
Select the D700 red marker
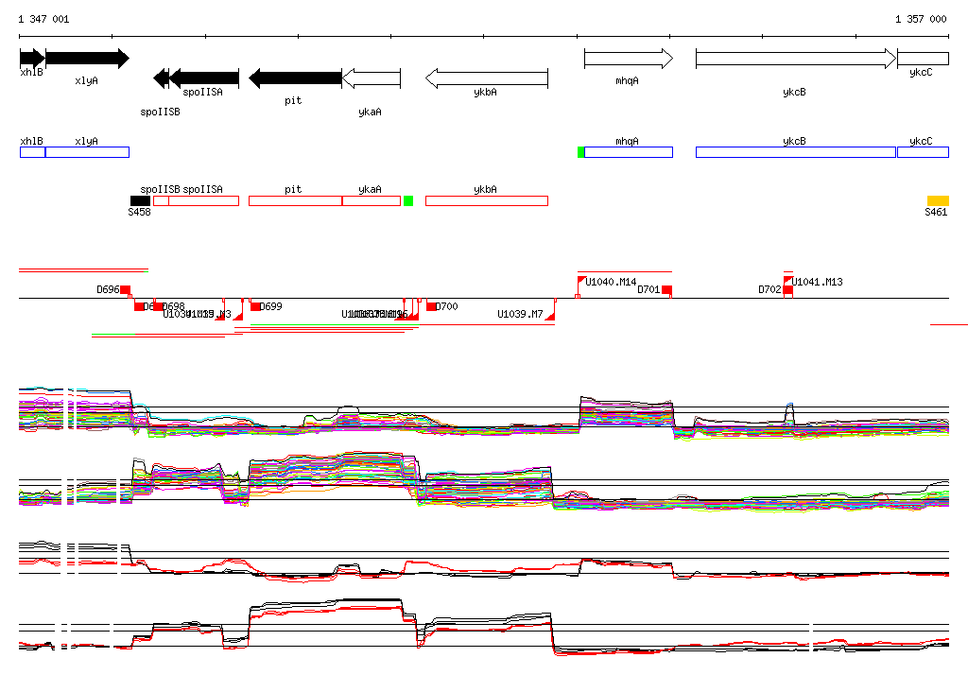point(431,306)
